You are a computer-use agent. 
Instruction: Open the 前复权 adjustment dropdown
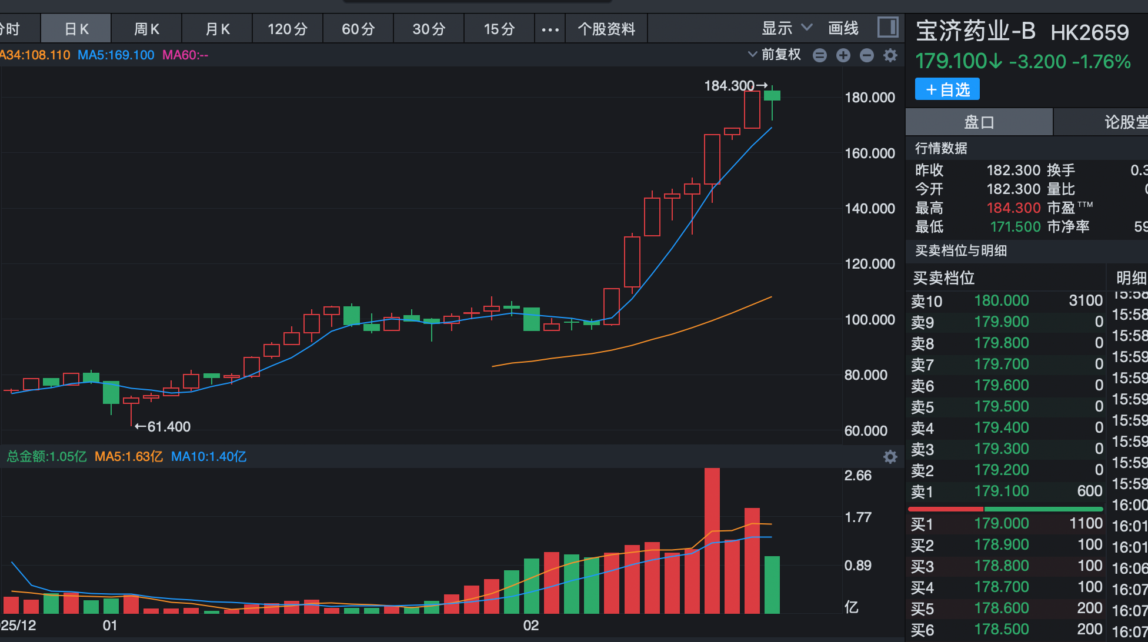point(774,55)
